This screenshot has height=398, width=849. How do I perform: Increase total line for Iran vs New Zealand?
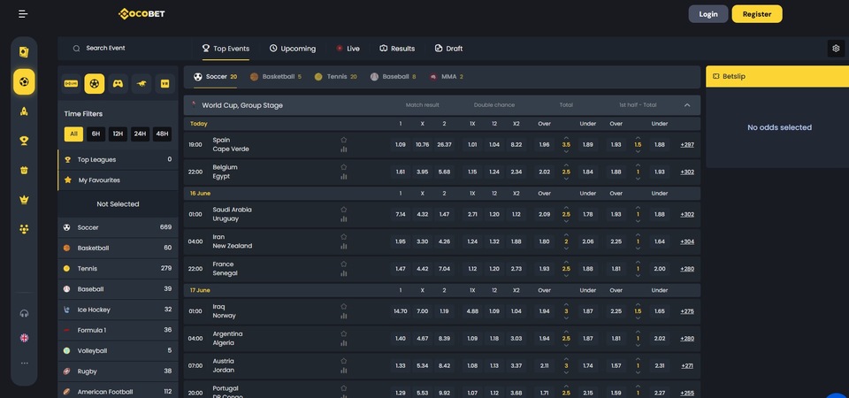[x=566, y=234]
